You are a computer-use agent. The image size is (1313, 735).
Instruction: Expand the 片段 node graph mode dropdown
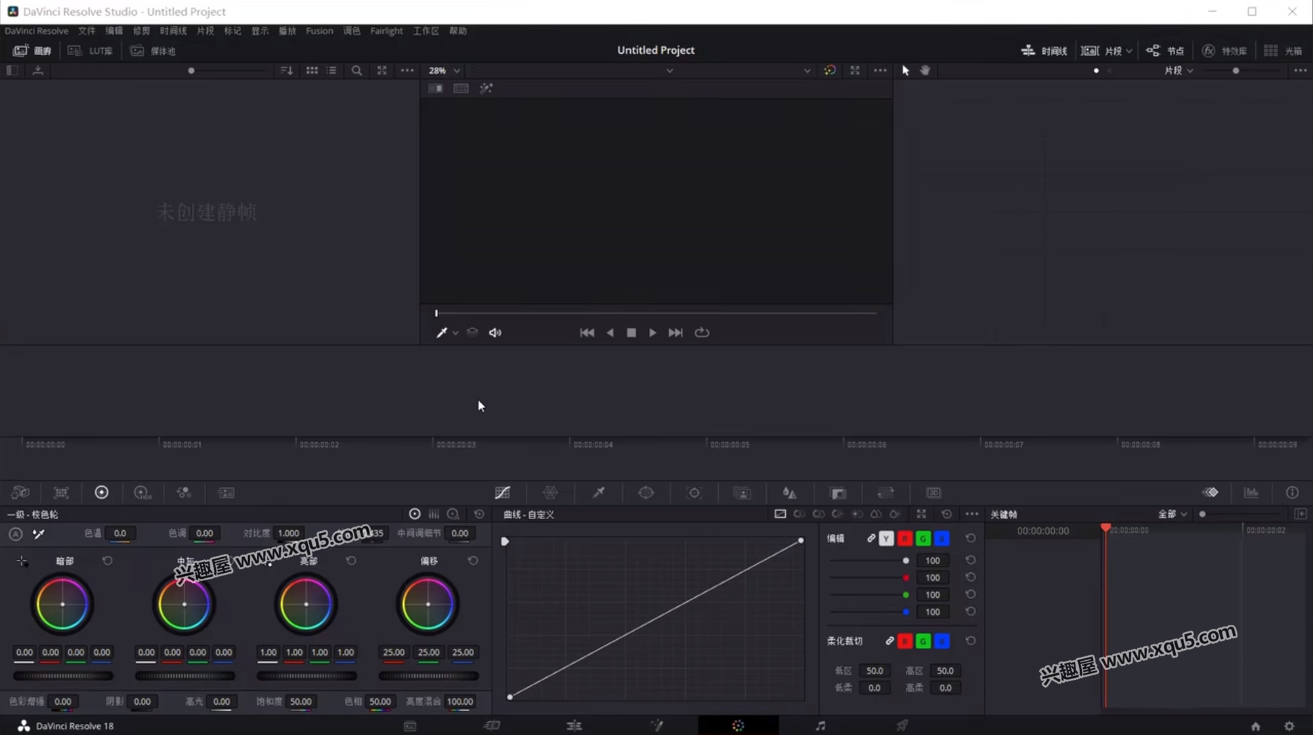[1179, 70]
